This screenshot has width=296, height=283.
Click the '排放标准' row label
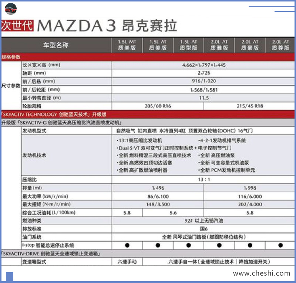pyautogui.click(x=32, y=229)
